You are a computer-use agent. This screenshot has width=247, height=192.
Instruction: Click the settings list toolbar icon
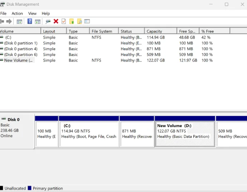87,21
